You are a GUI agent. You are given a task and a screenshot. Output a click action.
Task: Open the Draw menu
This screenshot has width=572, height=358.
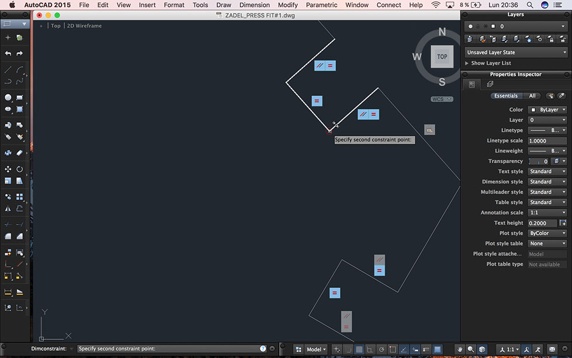coord(224,5)
